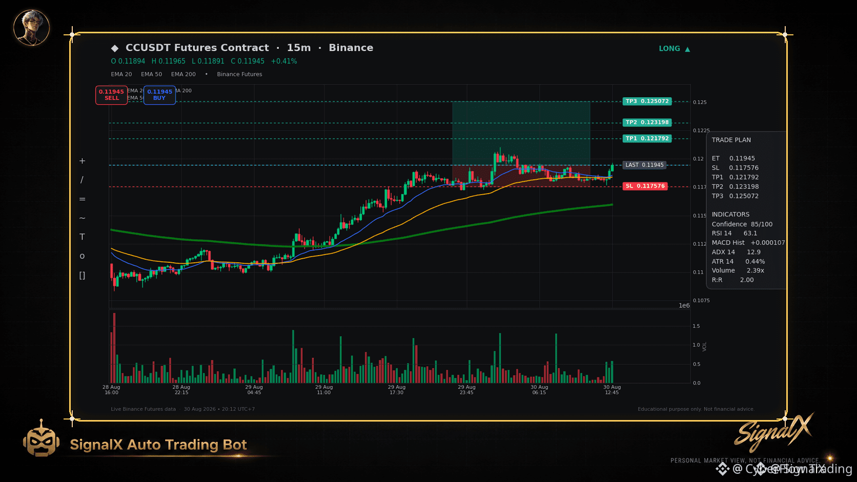Click the LONG direction label
The width and height of the screenshot is (857, 482).
669,49
